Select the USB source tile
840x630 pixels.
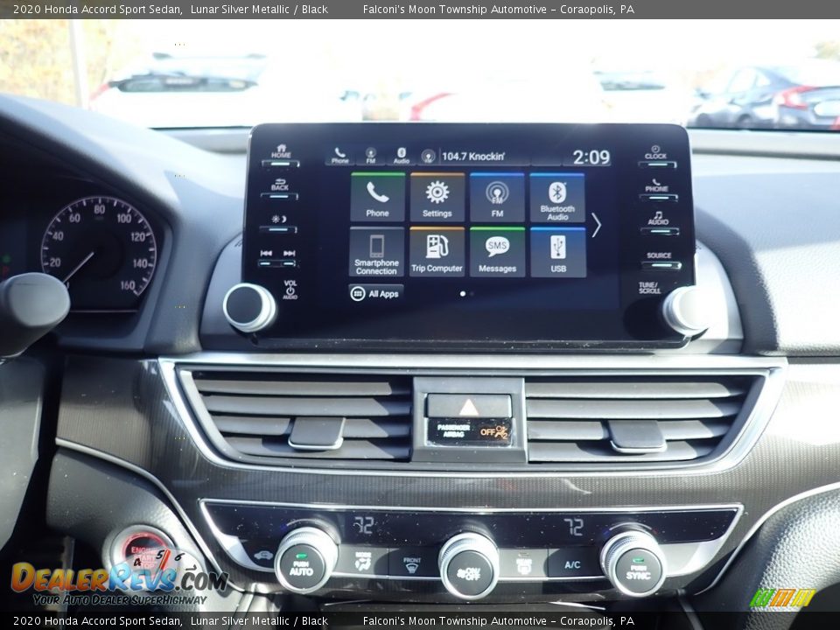557,252
